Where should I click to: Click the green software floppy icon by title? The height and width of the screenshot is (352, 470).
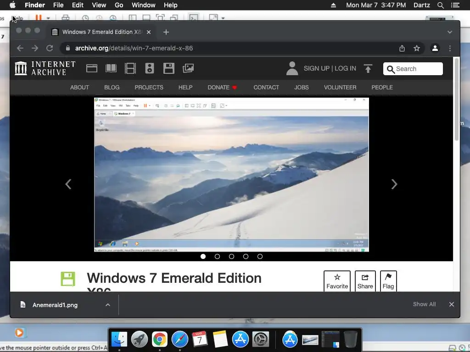[x=68, y=279]
